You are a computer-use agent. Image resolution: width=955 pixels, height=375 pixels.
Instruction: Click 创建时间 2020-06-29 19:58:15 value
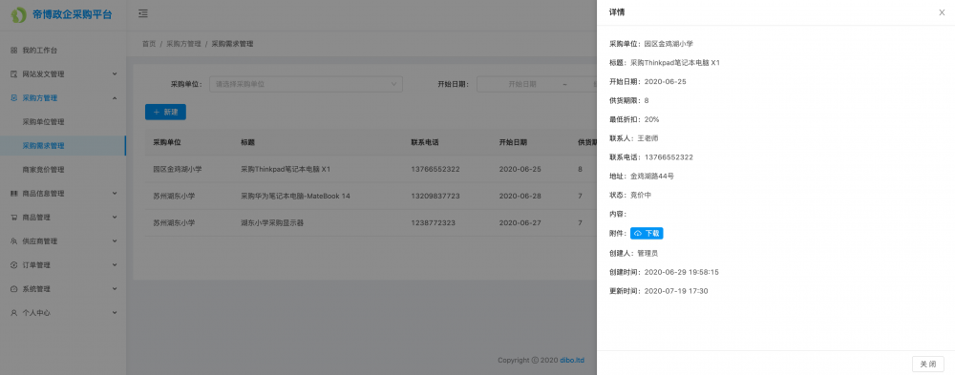pyautogui.click(x=682, y=272)
